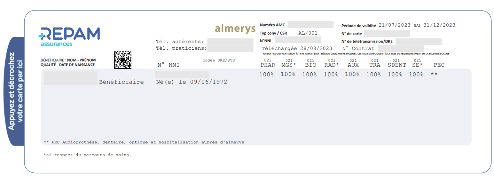Click the MGS* column header
This screenshot has width=494, height=177.
coord(289,65)
